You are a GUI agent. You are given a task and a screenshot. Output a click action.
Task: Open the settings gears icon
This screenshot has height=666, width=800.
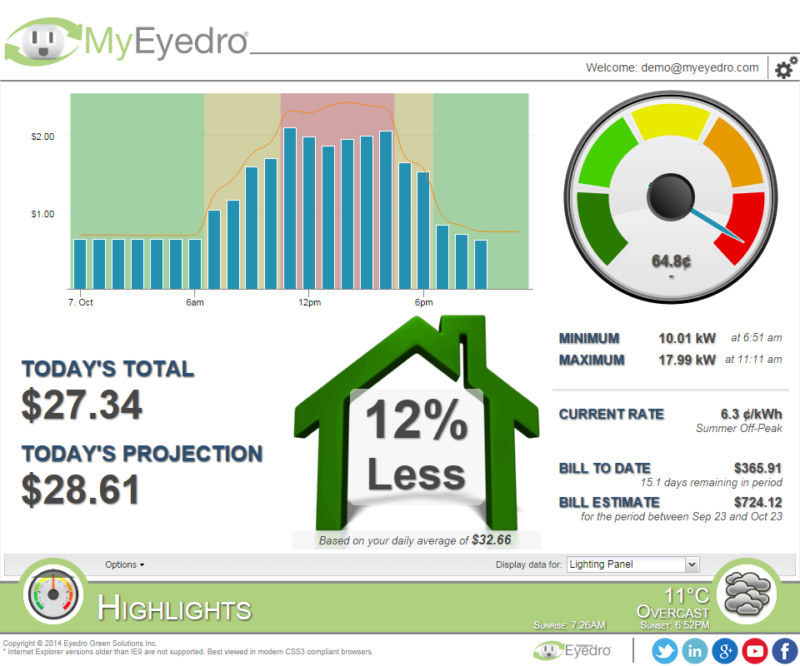click(x=785, y=69)
